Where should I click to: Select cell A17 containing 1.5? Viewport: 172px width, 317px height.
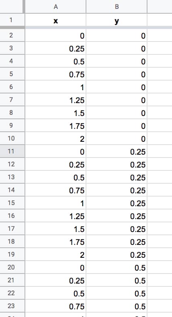pyautogui.click(x=55, y=229)
